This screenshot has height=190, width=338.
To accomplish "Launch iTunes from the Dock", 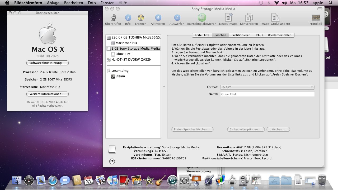I will pyautogui.click(x=113, y=180).
